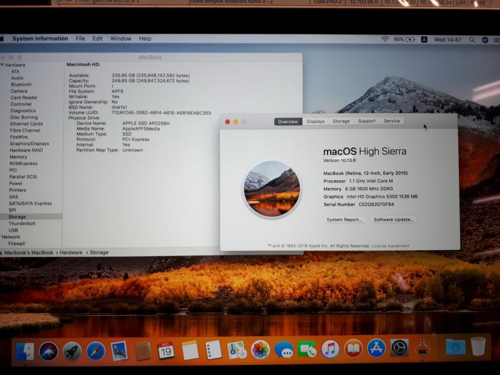Select Memory in the sidebar
The image size is (500, 375).
[18, 157]
